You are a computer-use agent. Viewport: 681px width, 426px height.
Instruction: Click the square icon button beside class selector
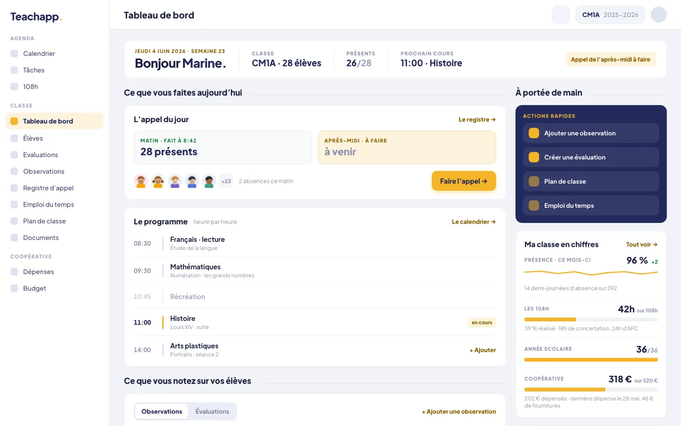point(561,15)
